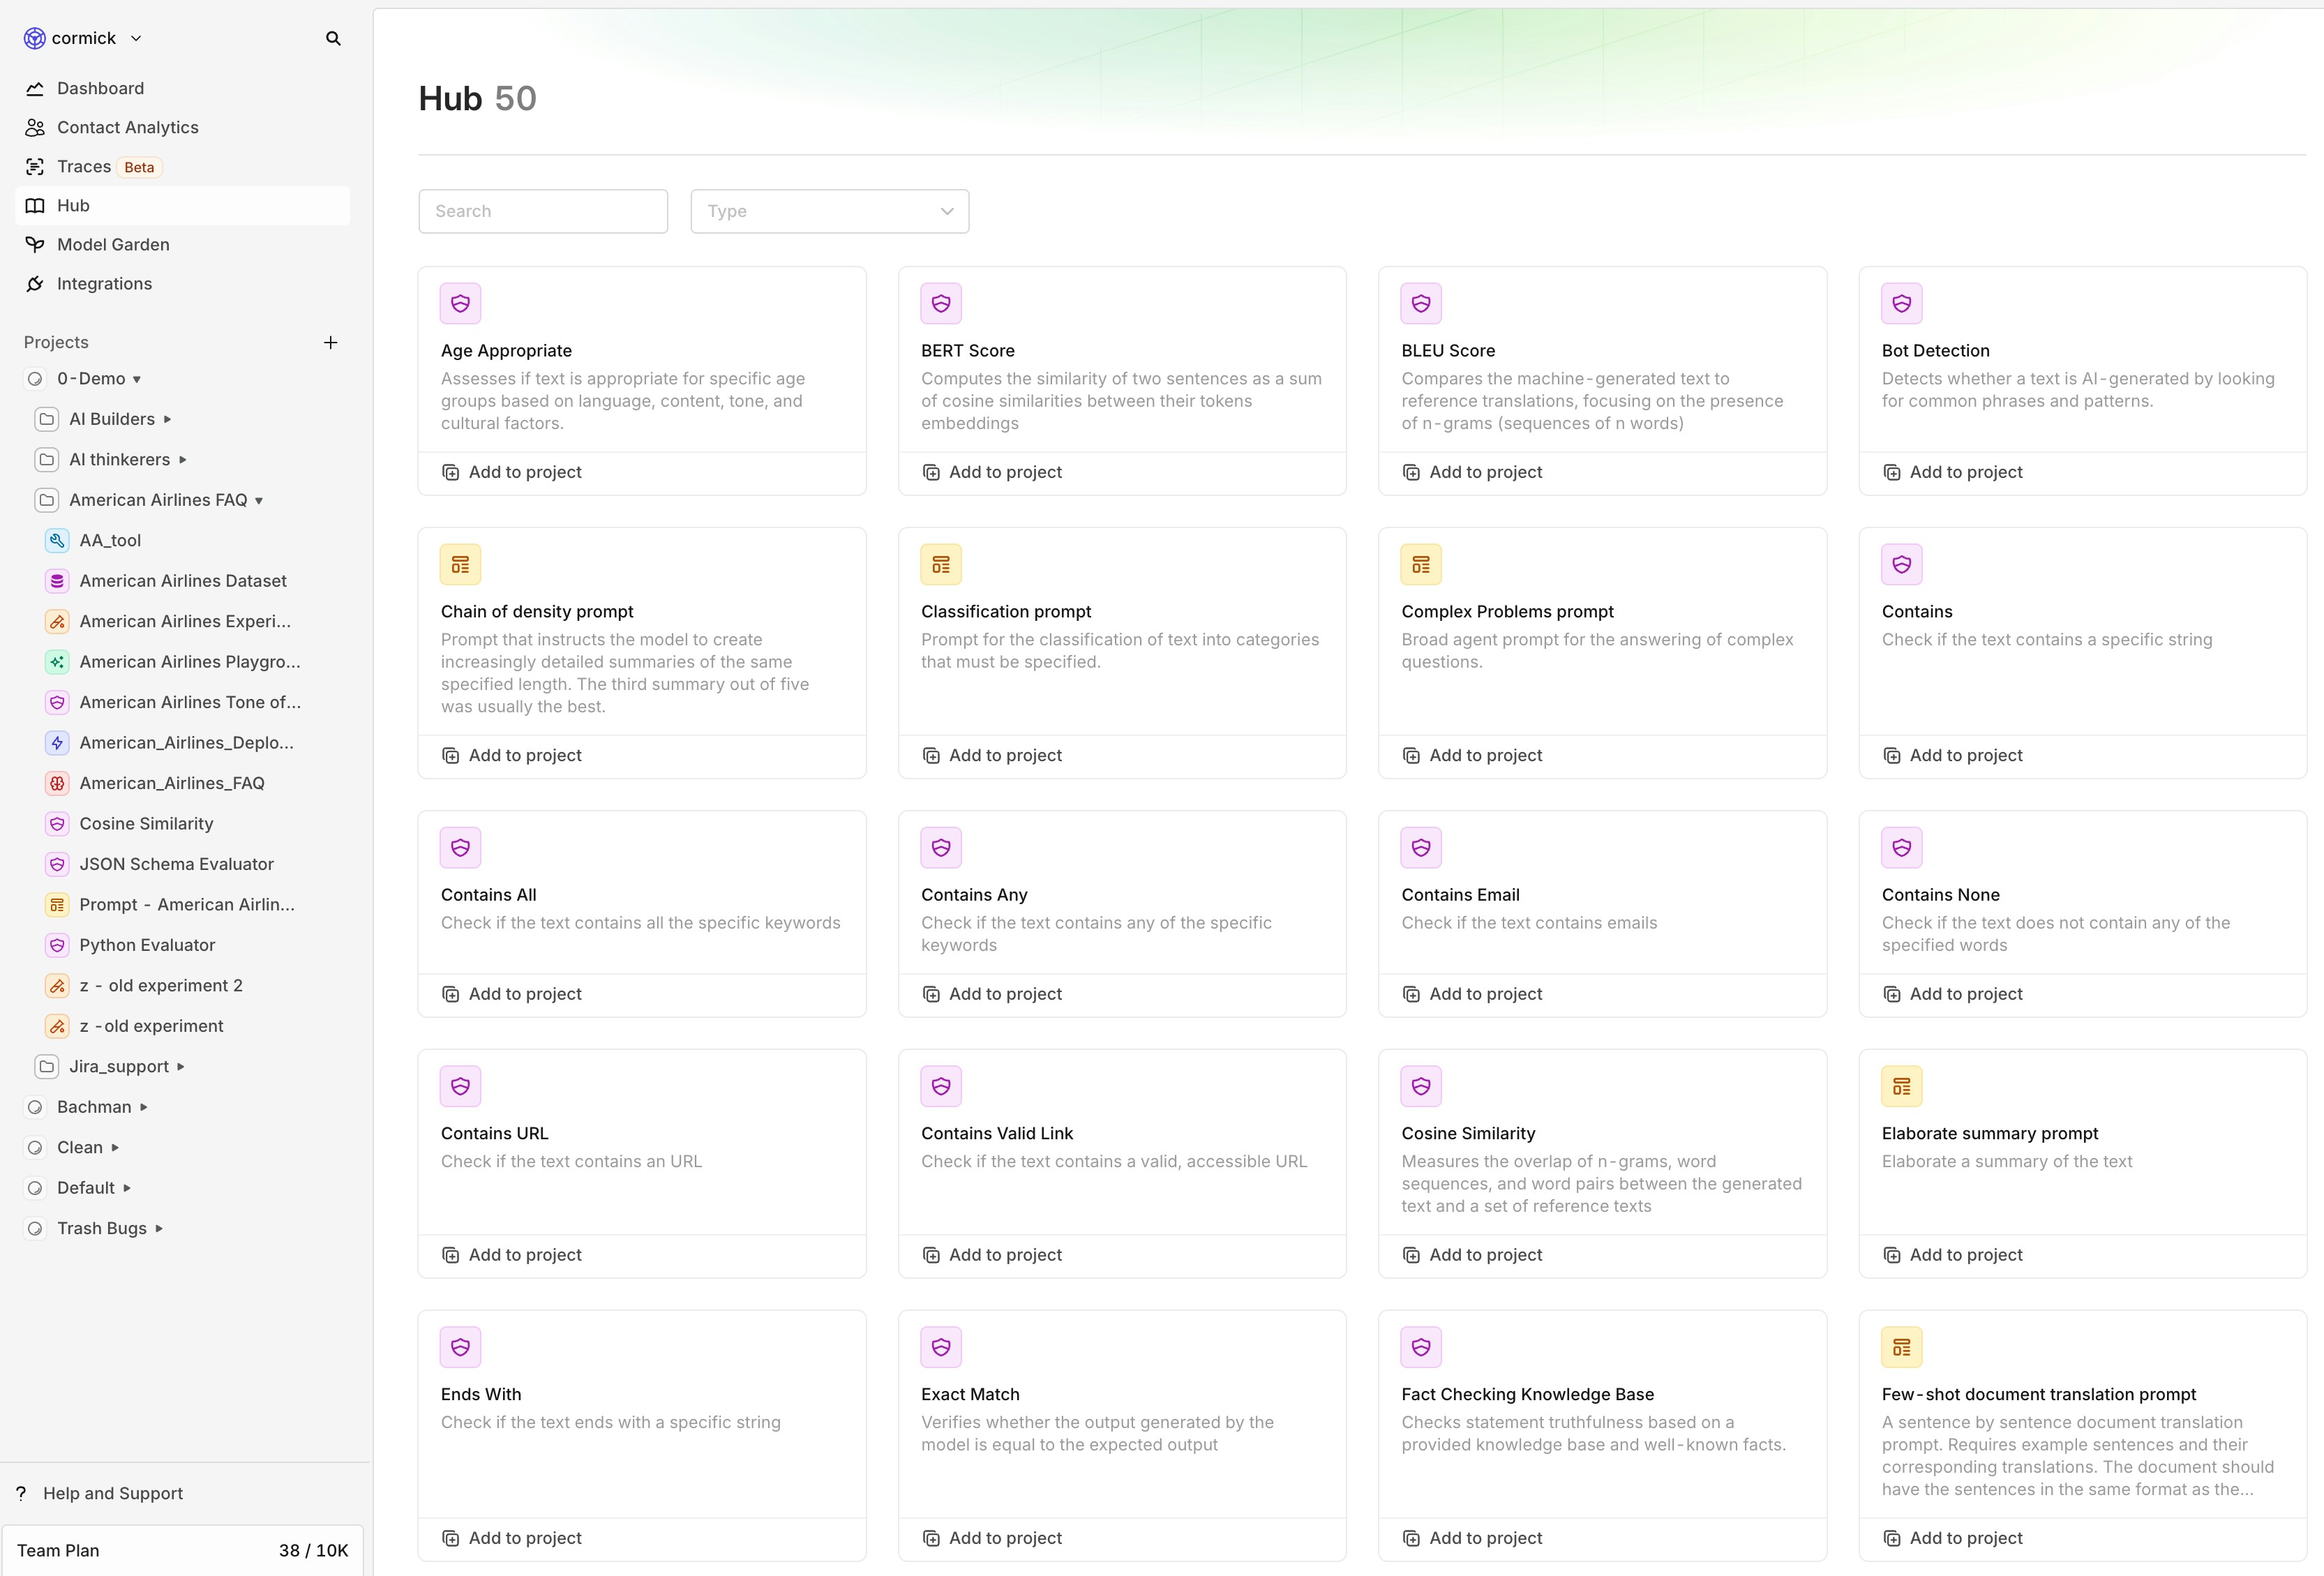The height and width of the screenshot is (1576, 2324).
Task: Open the Type filter dropdown
Action: [x=829, y=211]
